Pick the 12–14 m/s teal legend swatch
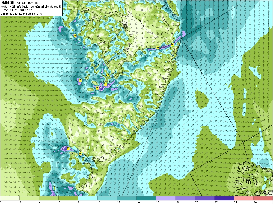 (x=127, y=198)
